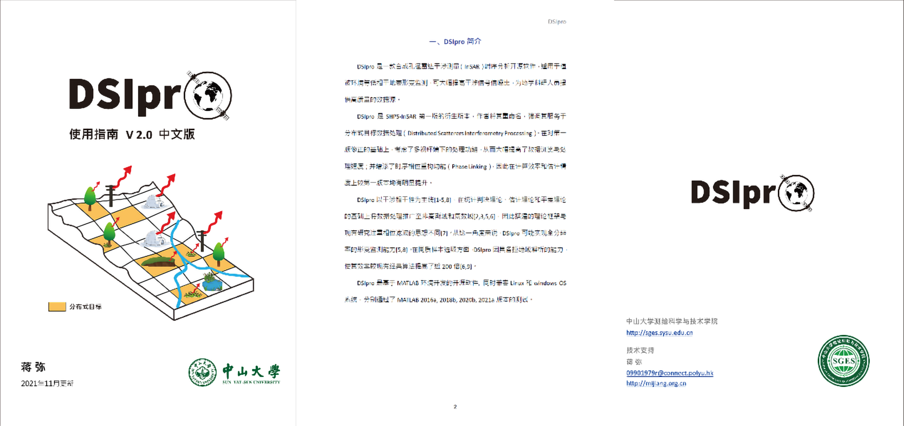Click the globe icon in the cover DSIpro logo
Screen dimensions: 904x426
[x=208, y=95]
